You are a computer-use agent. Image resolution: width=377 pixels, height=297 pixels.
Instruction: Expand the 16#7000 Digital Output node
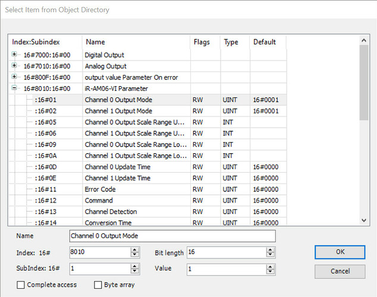14,55
